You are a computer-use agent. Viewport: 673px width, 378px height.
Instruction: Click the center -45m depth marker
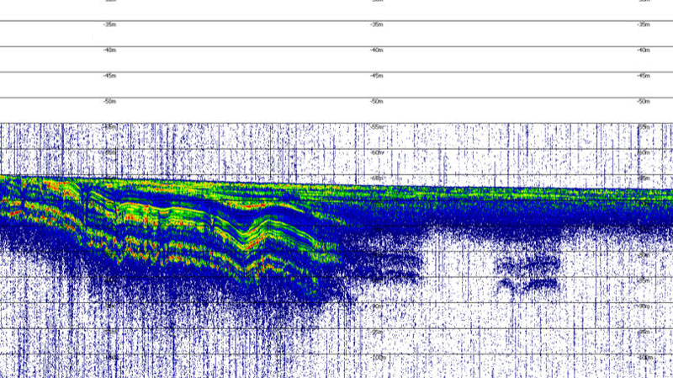(x=377, y=76)
